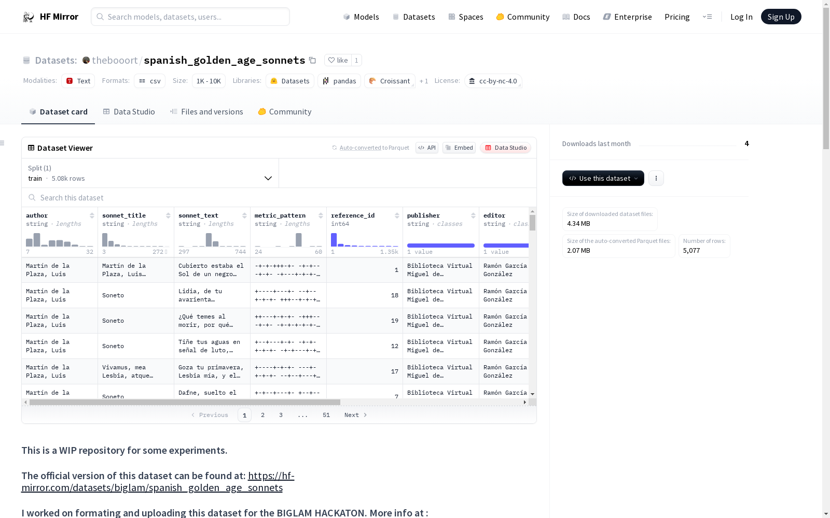
Task: Select the csv format tag
Action: (x=149, y=81)
